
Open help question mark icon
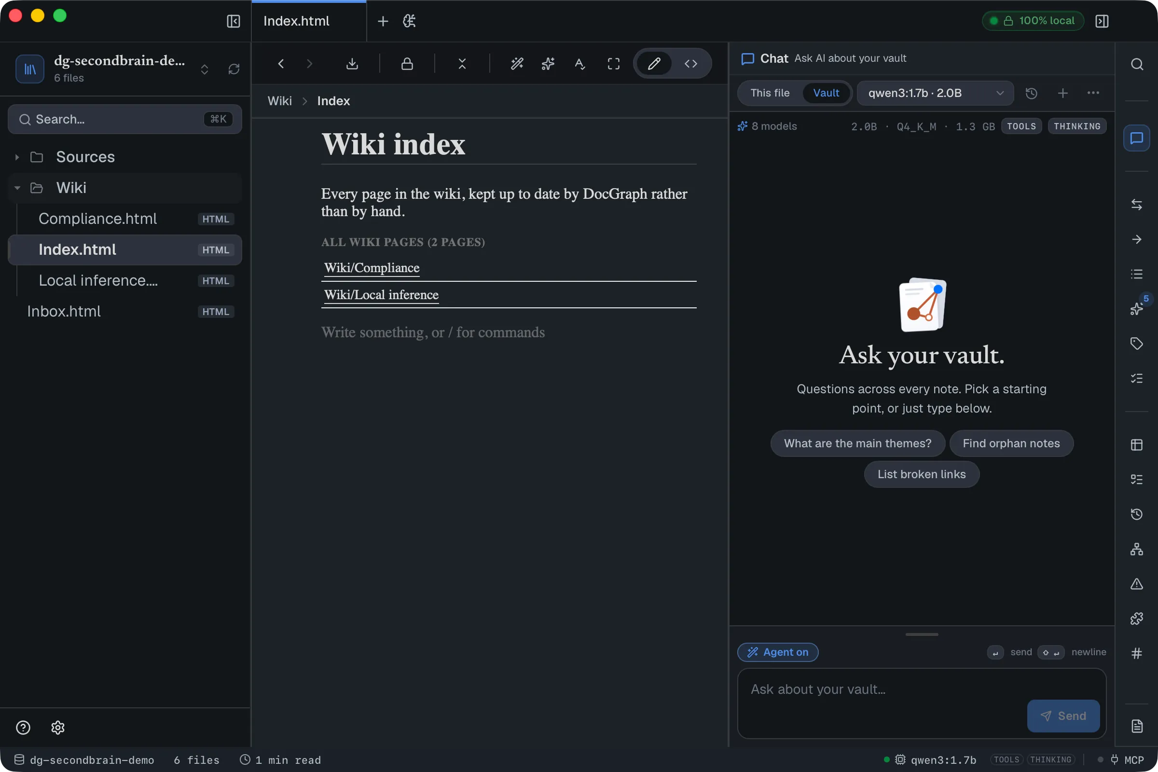pyautogui.click(x=23, y=727)
